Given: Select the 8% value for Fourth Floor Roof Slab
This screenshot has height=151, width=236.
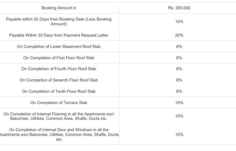Looking at the screenshot, I should [x=179, y=69].
